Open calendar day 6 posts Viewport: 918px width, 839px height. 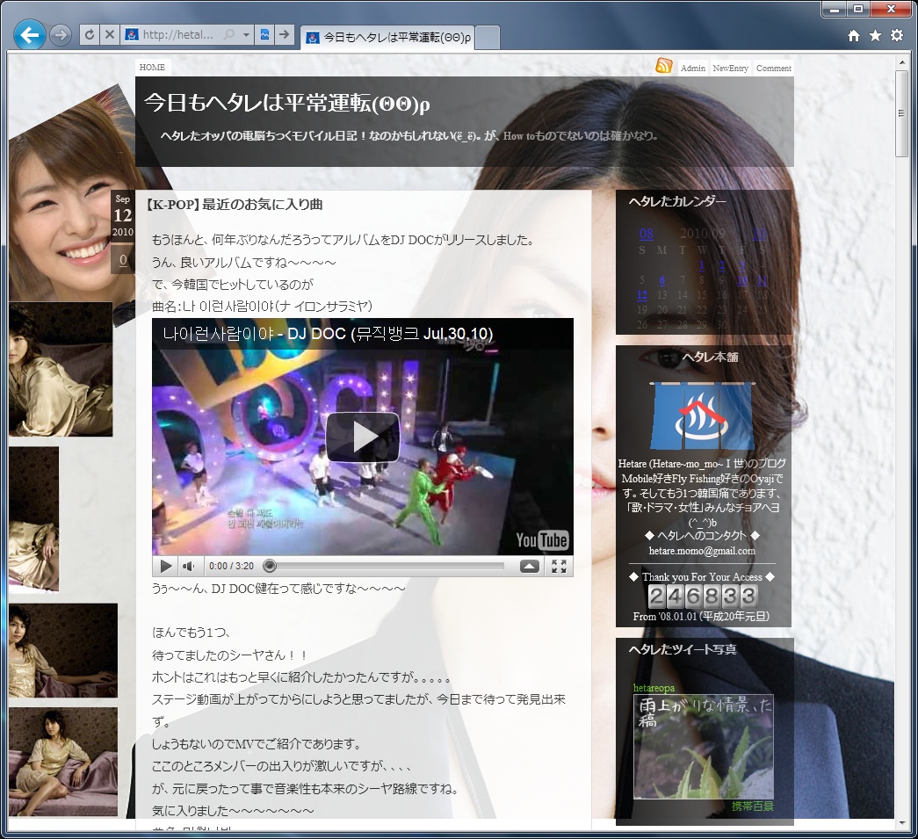(661, 280)
